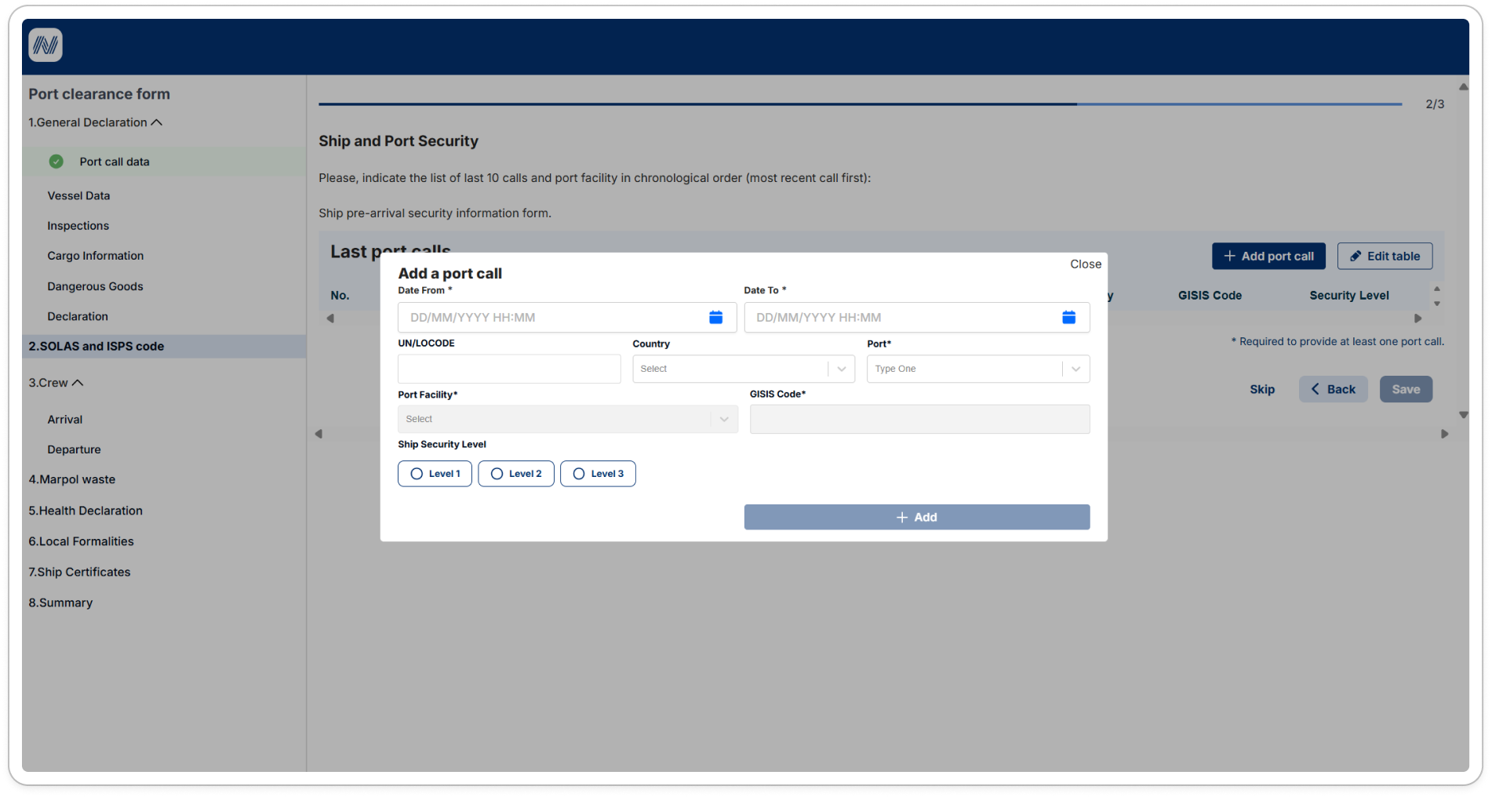Click the GISIS Code input field
This screenshot has height=797, width=1492.
click(919, 419)
